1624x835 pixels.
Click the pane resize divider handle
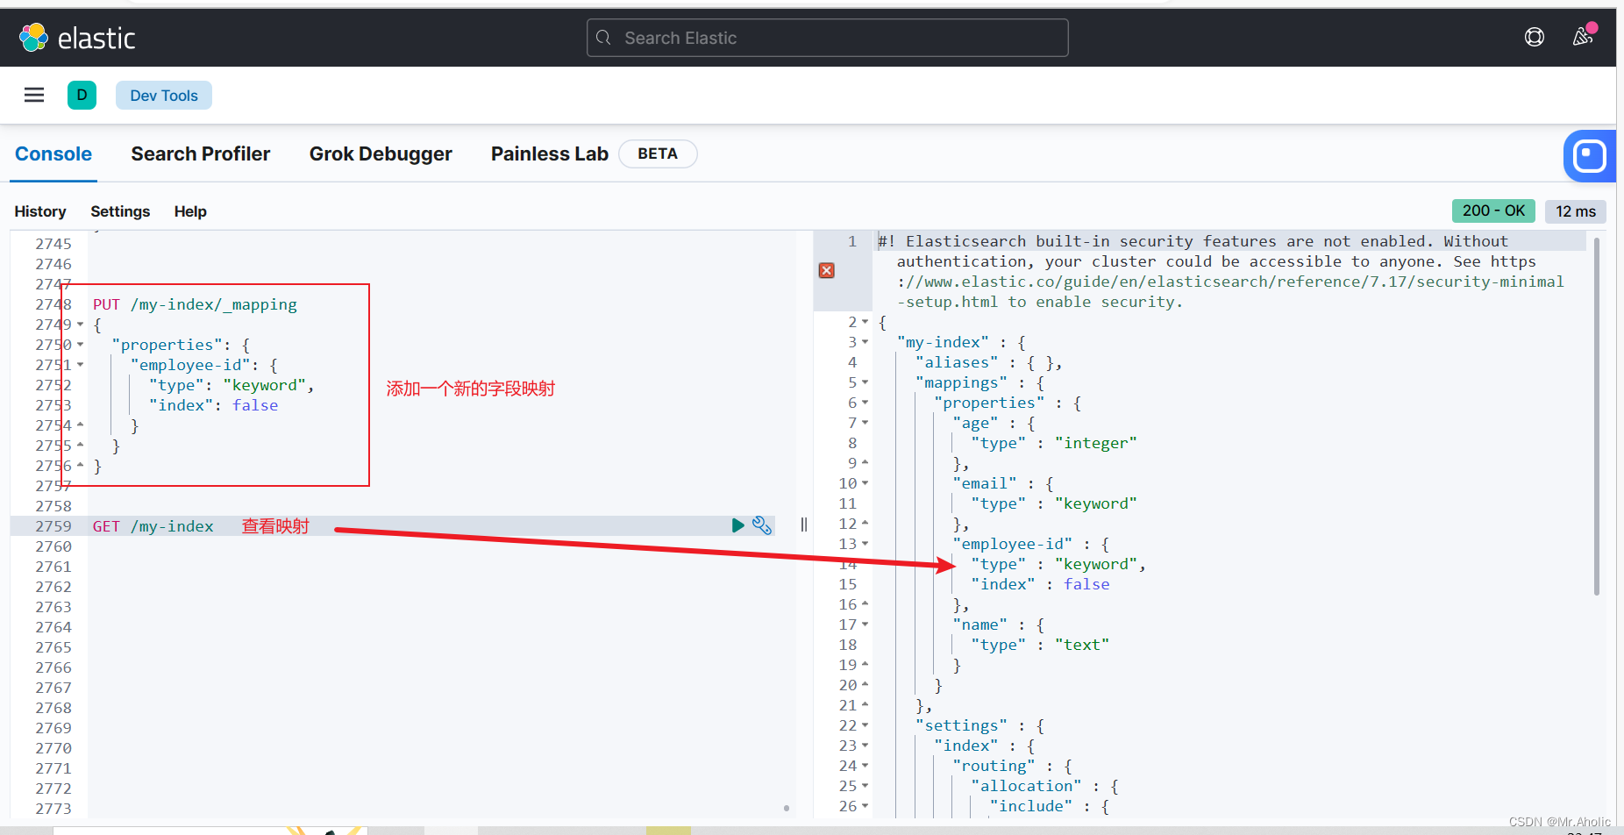coord(804,525)
